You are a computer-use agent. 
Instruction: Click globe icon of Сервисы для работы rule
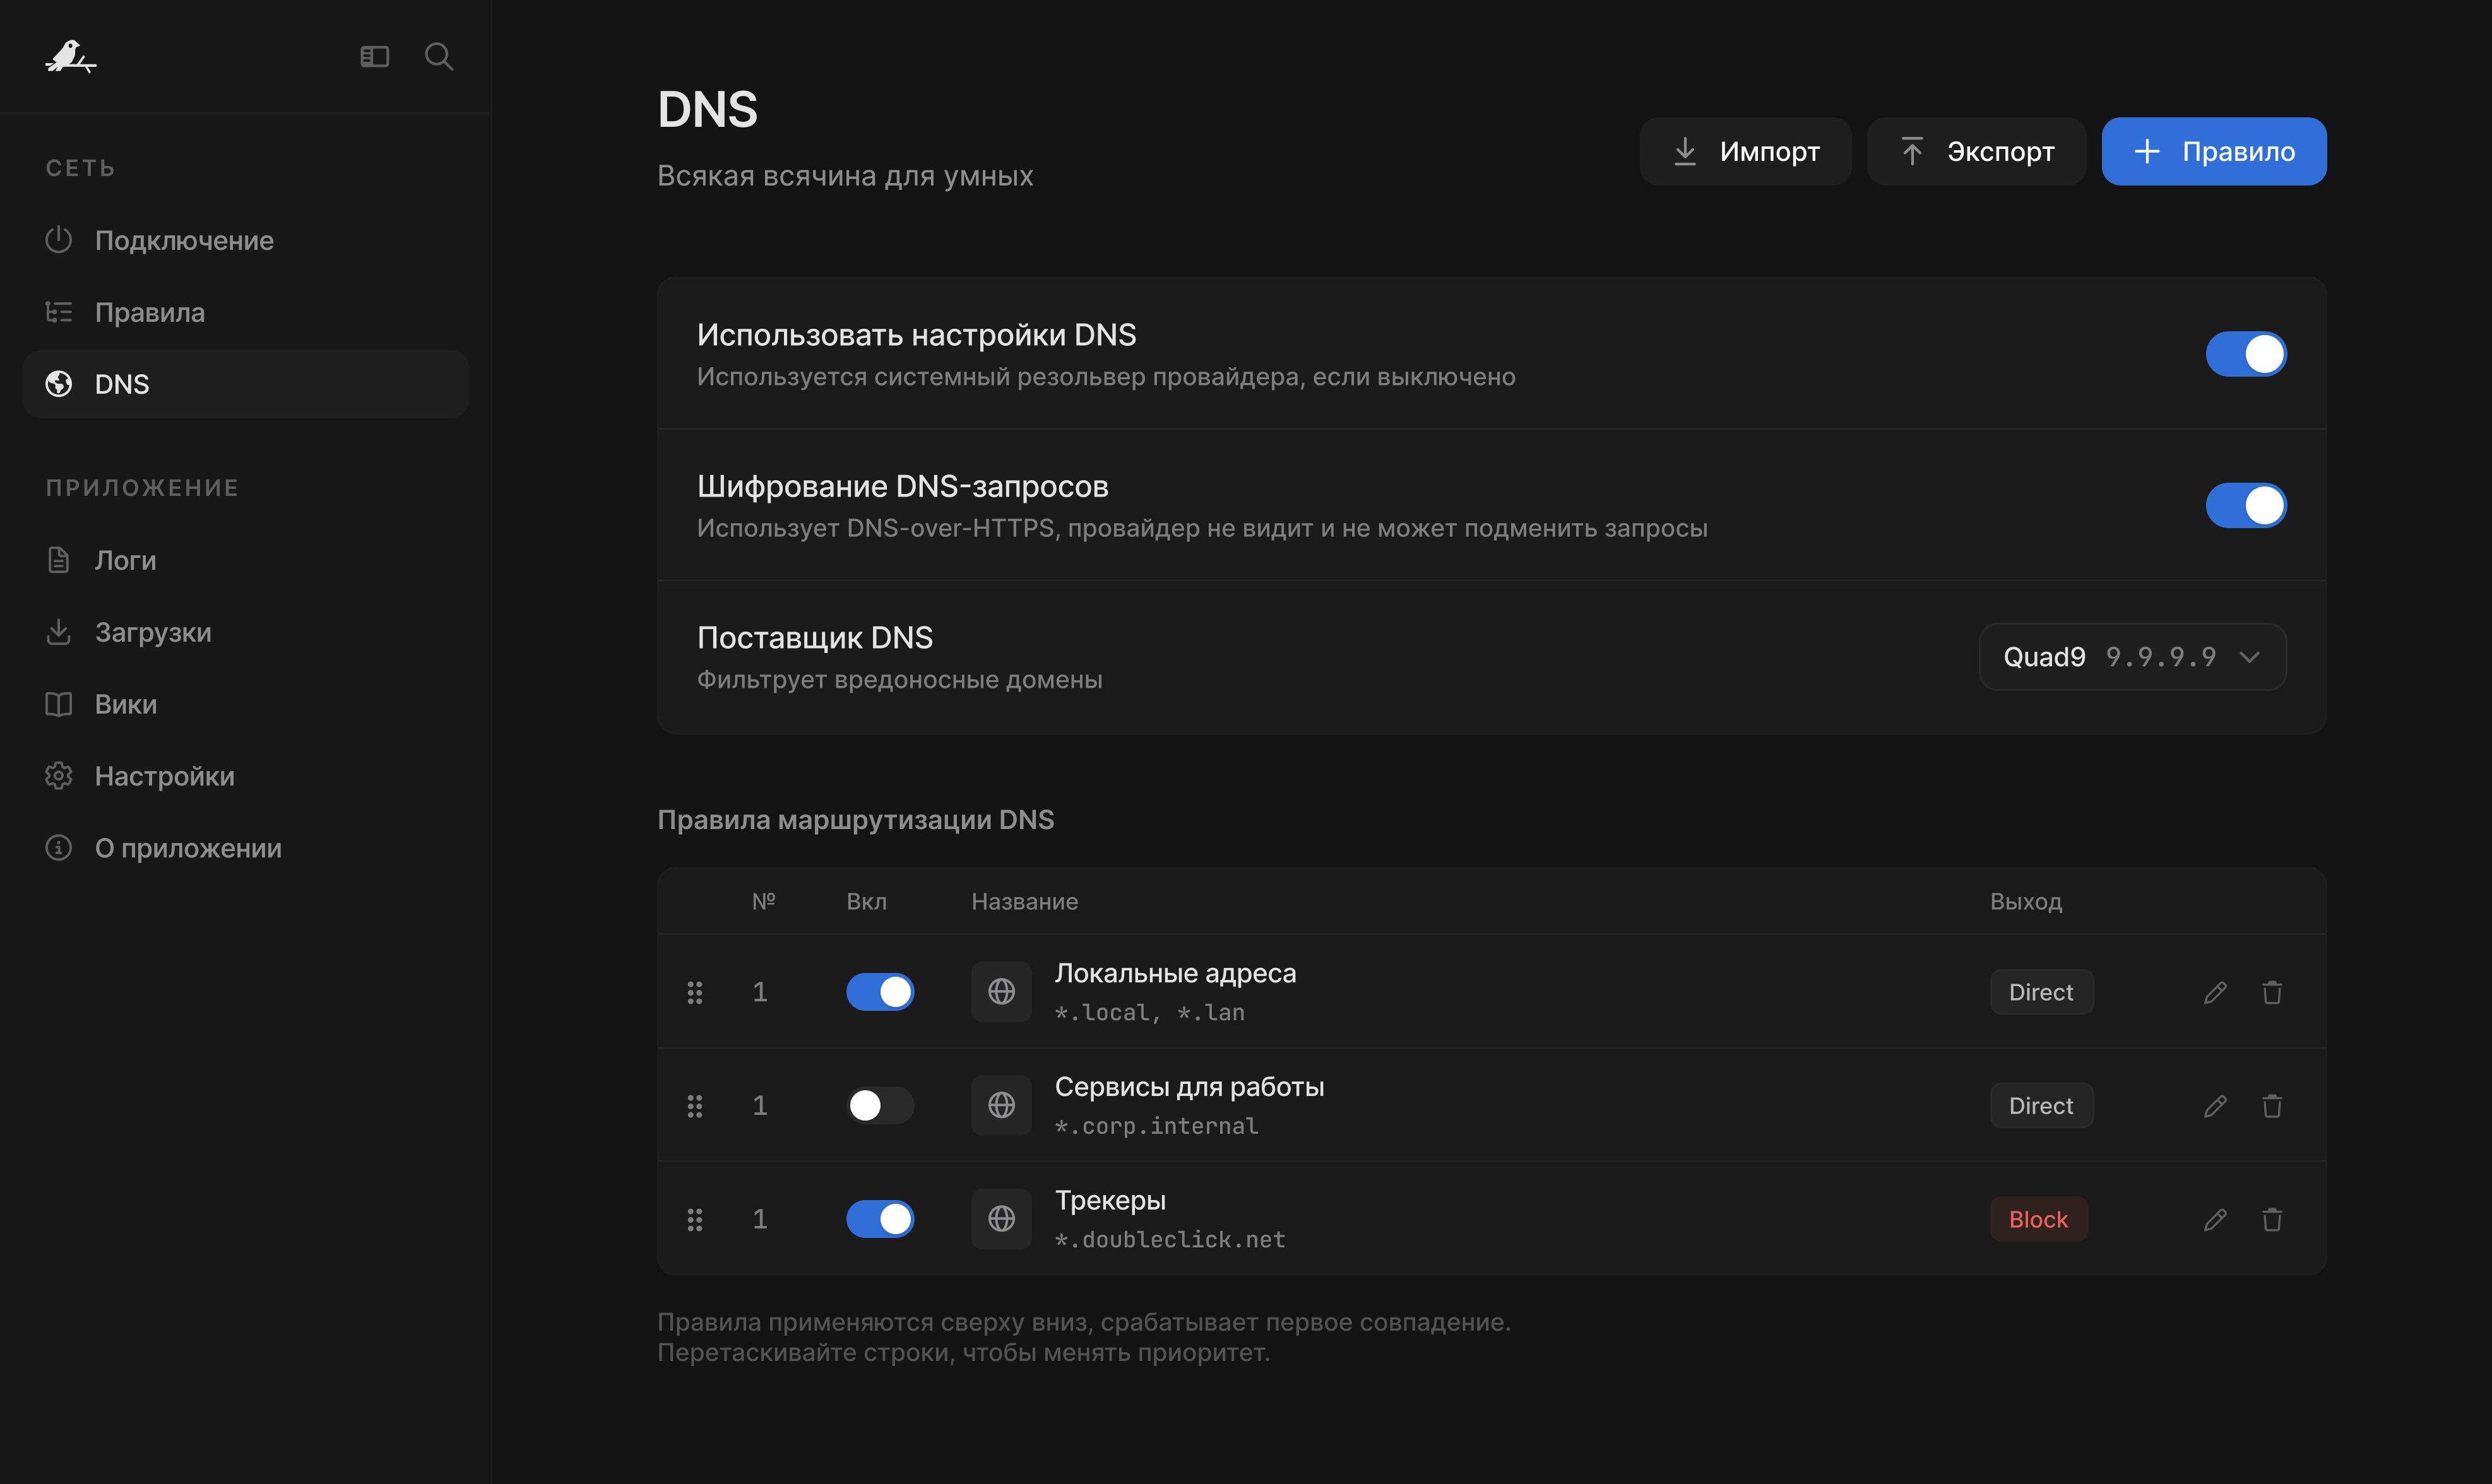click(1001, 1105)
